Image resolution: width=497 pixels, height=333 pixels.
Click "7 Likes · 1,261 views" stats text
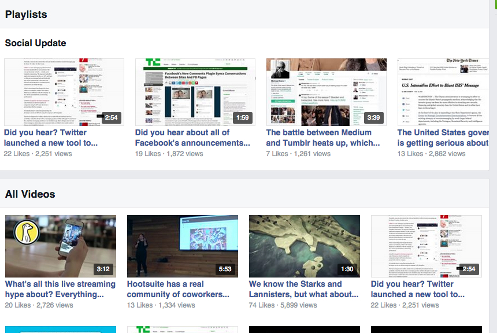tap(298, 154)
